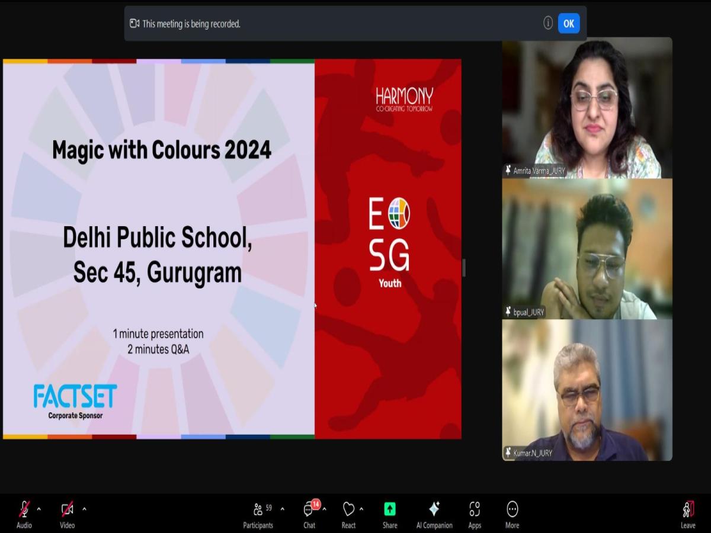711x533 pixels.
Task: Dismiss recording notice with OK
Action: (569, 24)
